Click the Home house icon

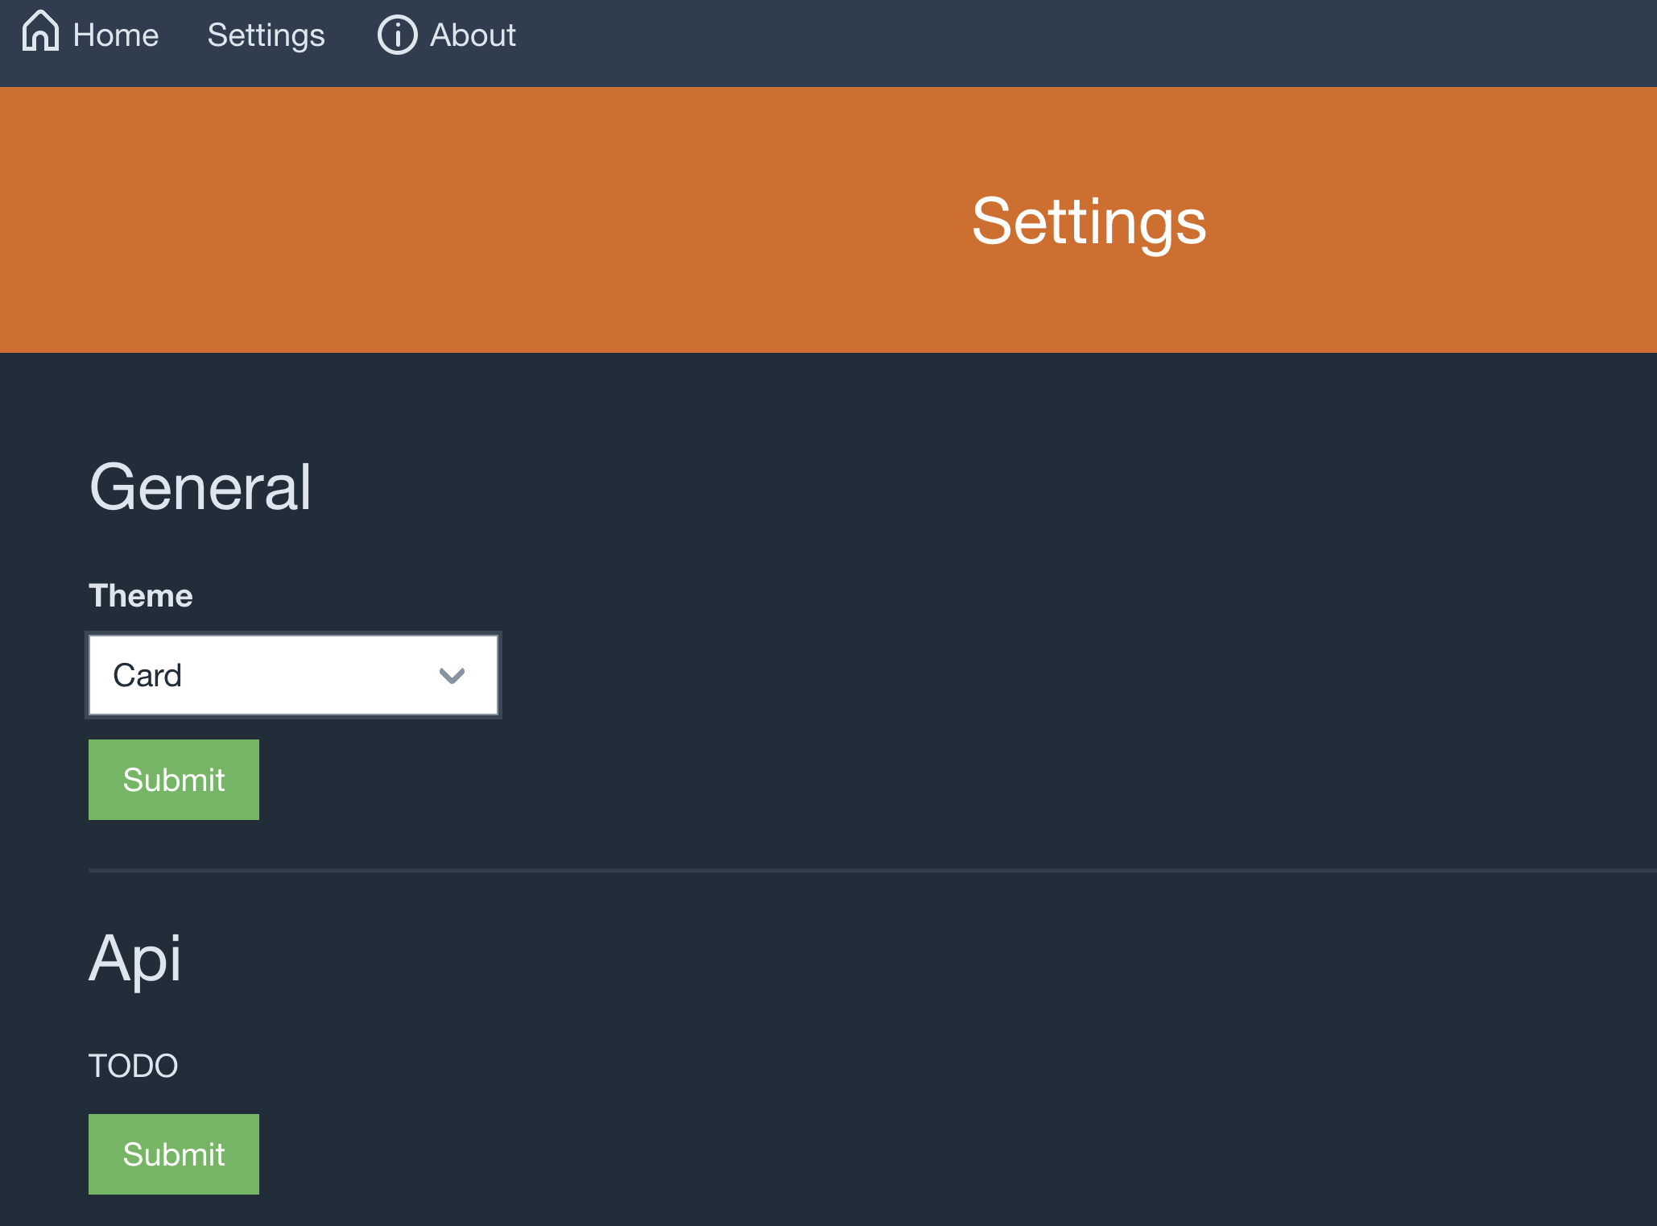(x=40, y=32)
